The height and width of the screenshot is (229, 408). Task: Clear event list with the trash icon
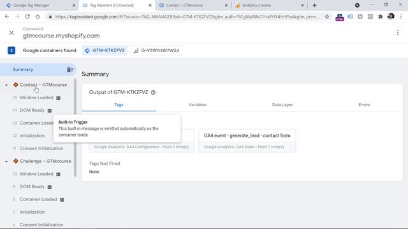pos(69,69)
